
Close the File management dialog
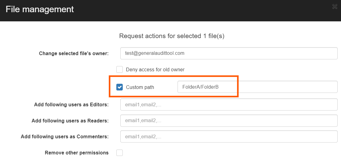click(x=335, y=6)
